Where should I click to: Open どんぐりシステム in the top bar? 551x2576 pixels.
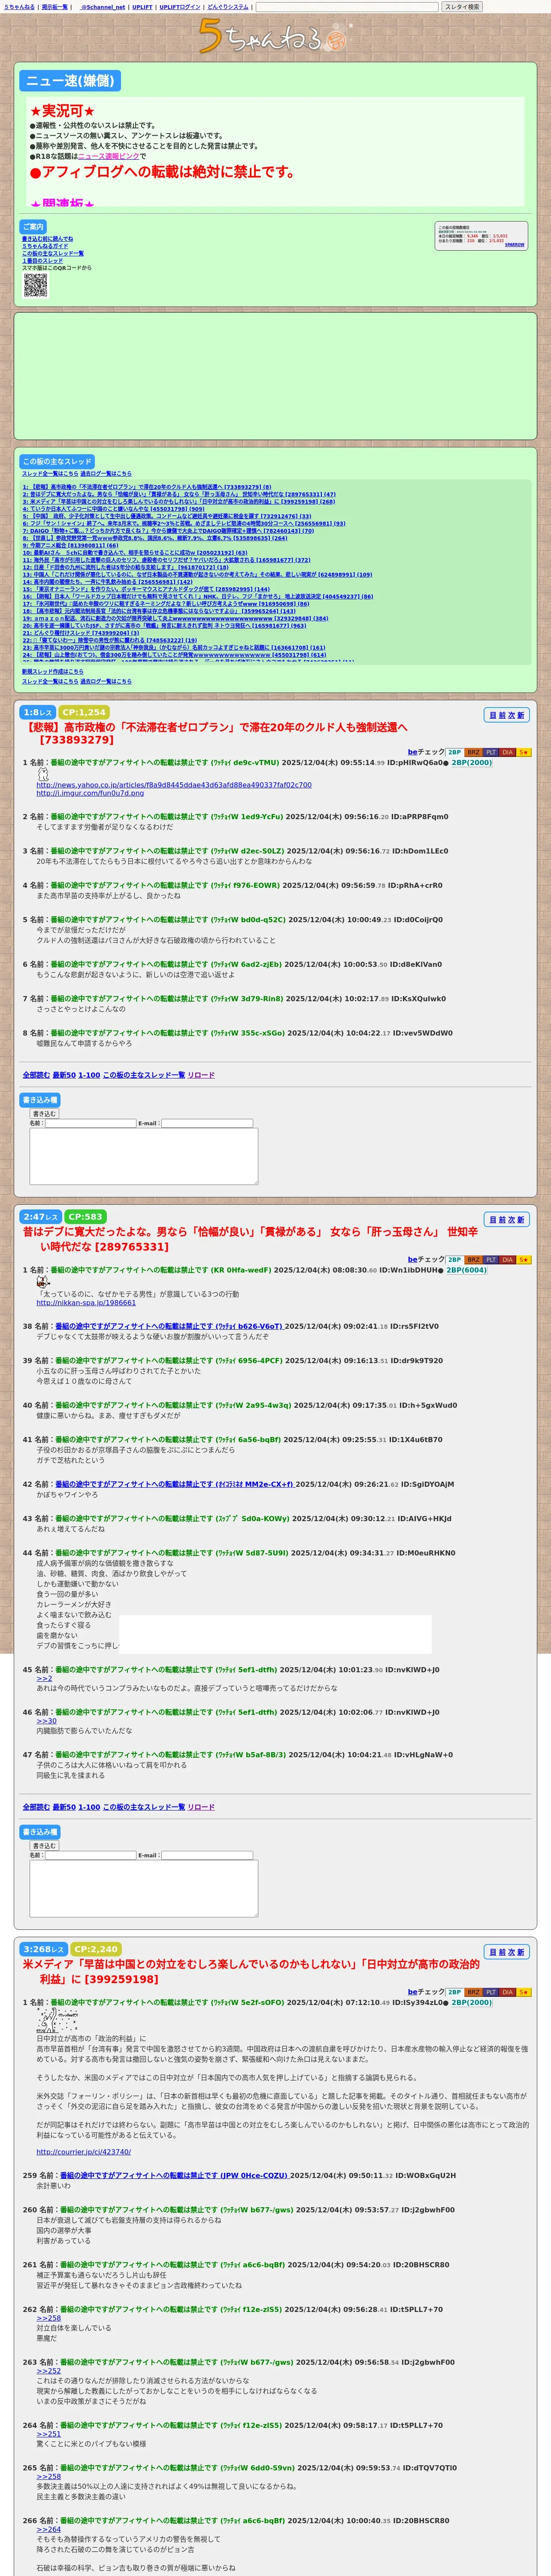228,7
